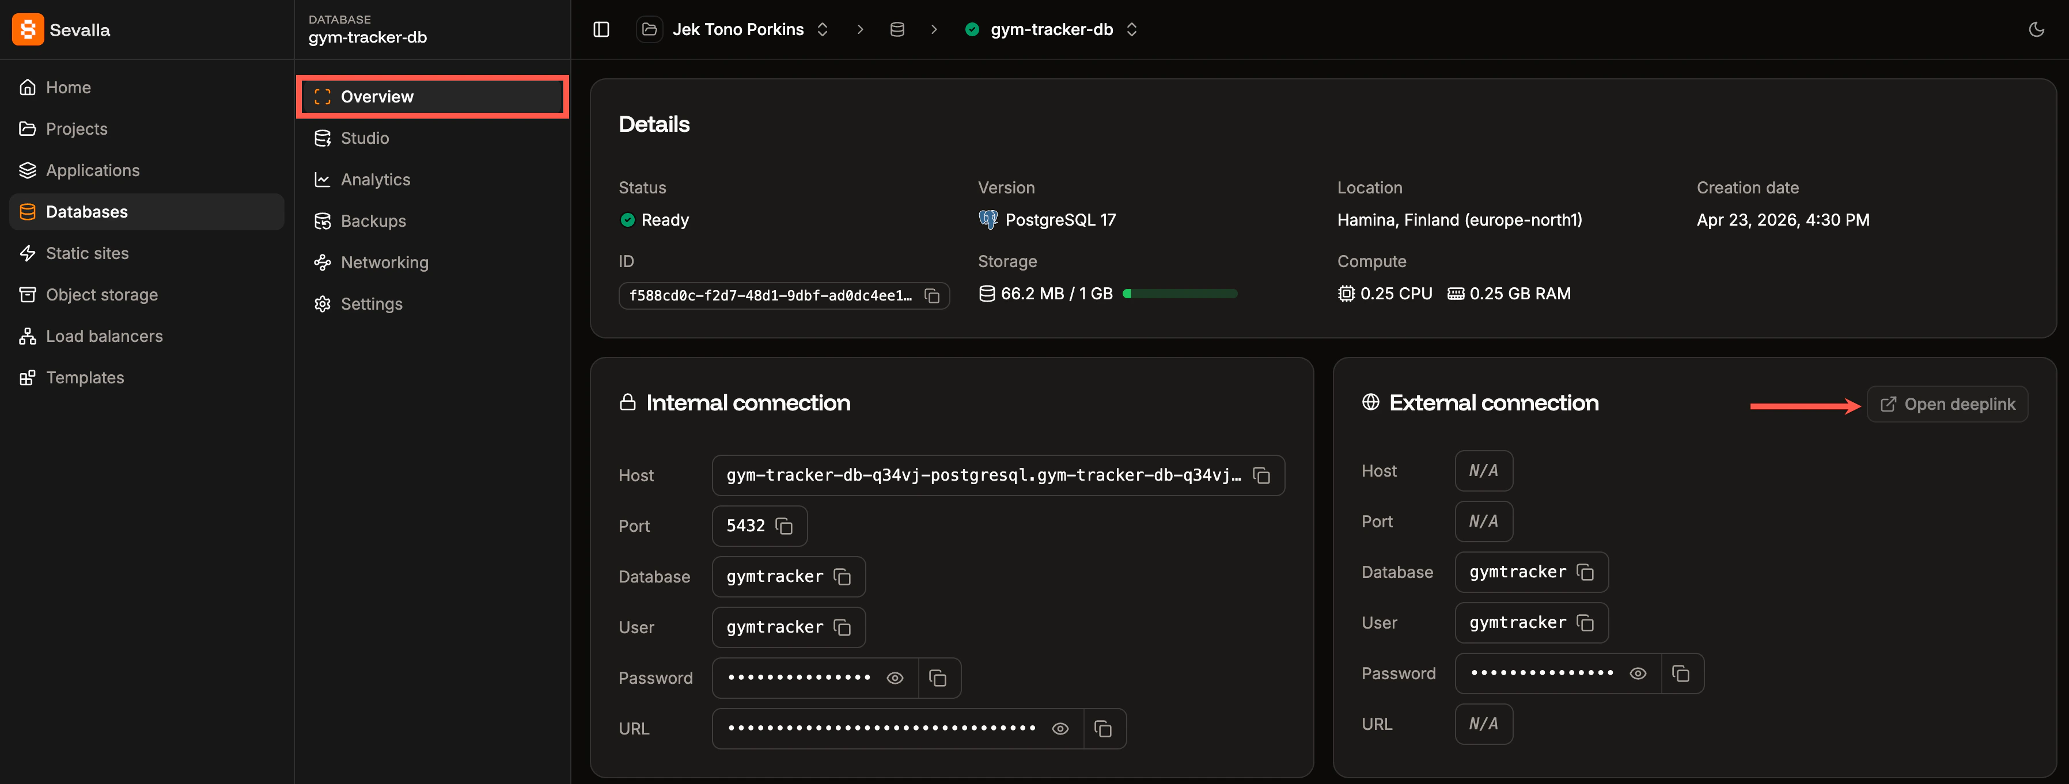Click the External connection heading

[1493, 403]
